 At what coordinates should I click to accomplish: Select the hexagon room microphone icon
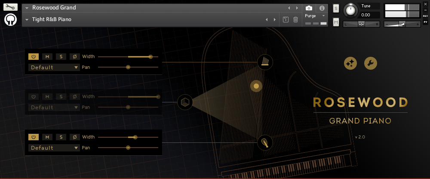click(185, 102)
